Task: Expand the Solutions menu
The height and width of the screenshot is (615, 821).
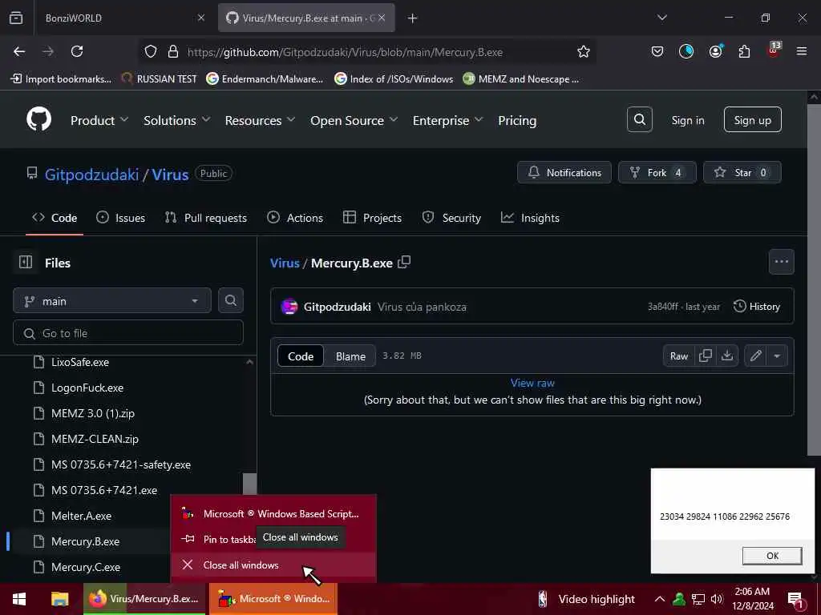Action: (177, 120)
